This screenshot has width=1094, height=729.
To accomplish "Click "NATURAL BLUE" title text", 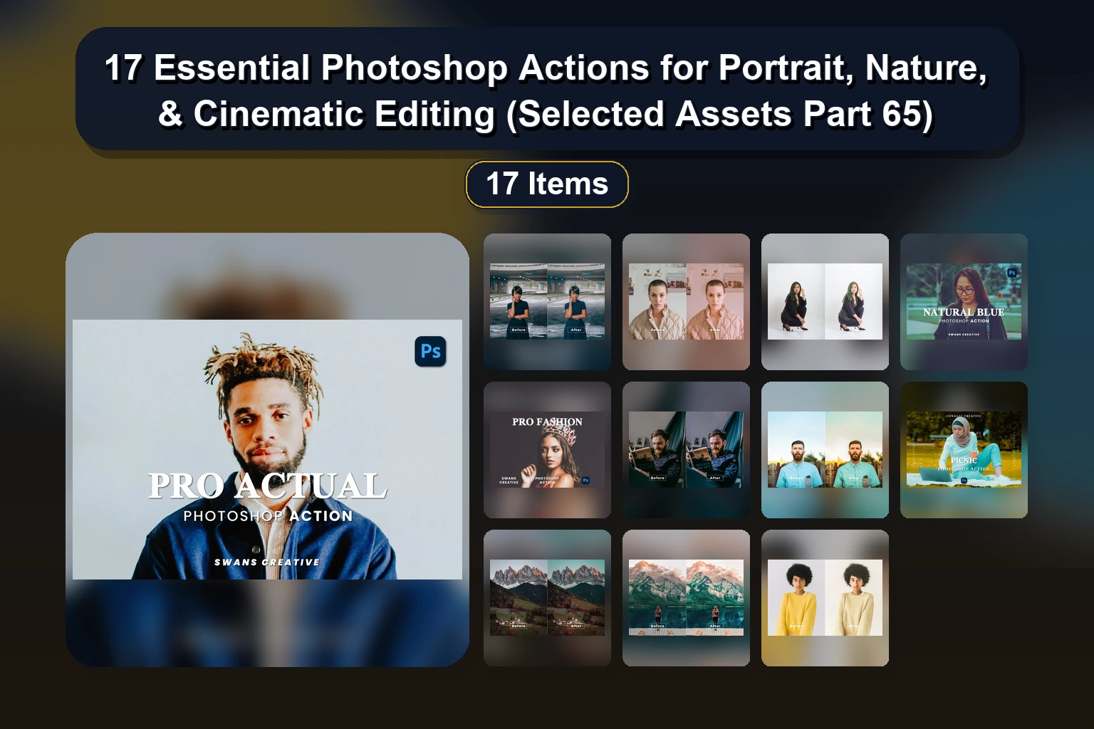I will tap(964, 313).
